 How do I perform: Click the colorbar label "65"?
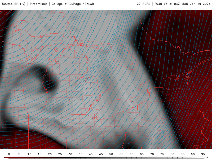click(142, 154)
